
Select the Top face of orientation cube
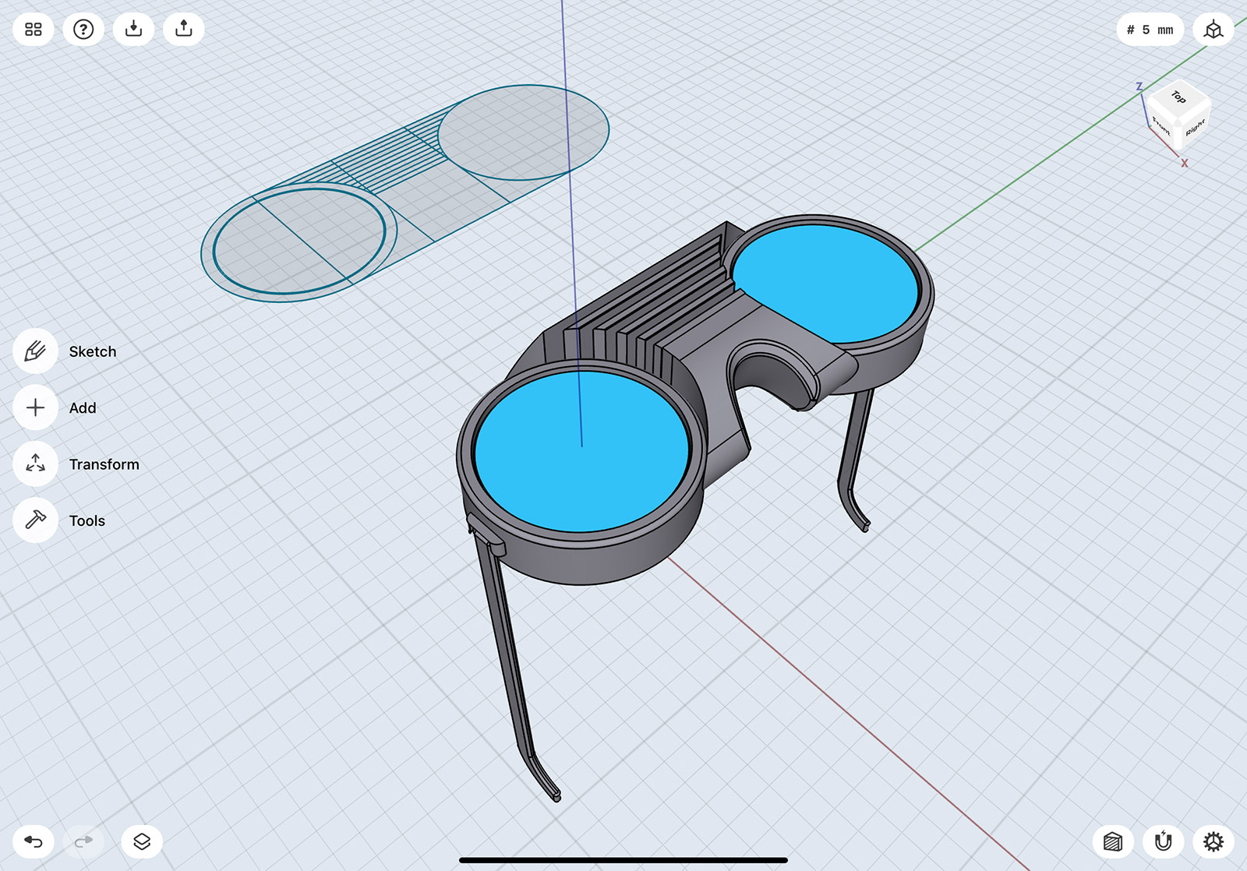[x=1179, y=97]
